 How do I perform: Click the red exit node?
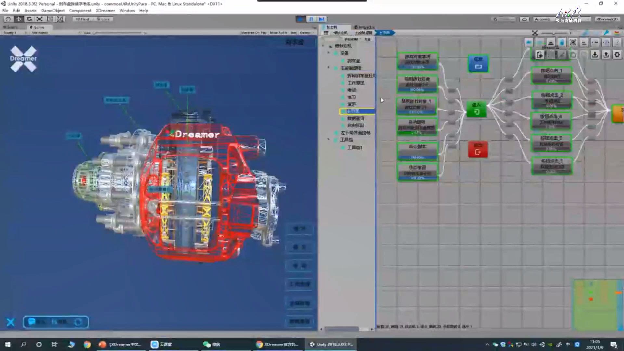point(478,149)
